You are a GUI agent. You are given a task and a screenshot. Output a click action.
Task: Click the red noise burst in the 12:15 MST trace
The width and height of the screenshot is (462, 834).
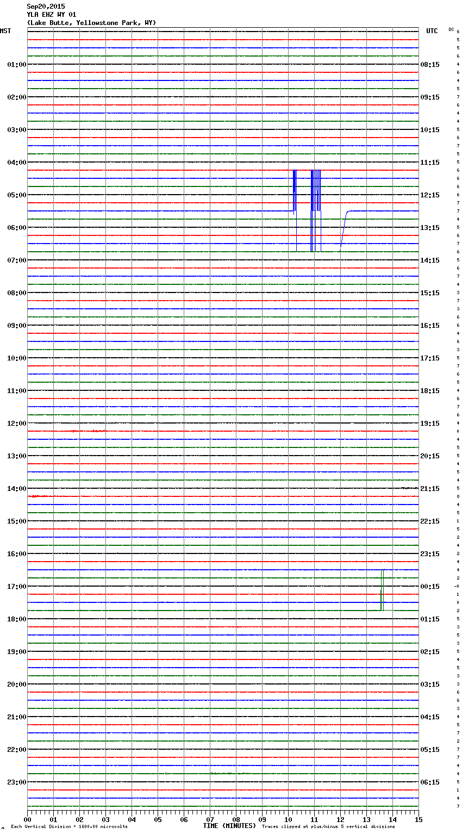[x=89, y=431]
